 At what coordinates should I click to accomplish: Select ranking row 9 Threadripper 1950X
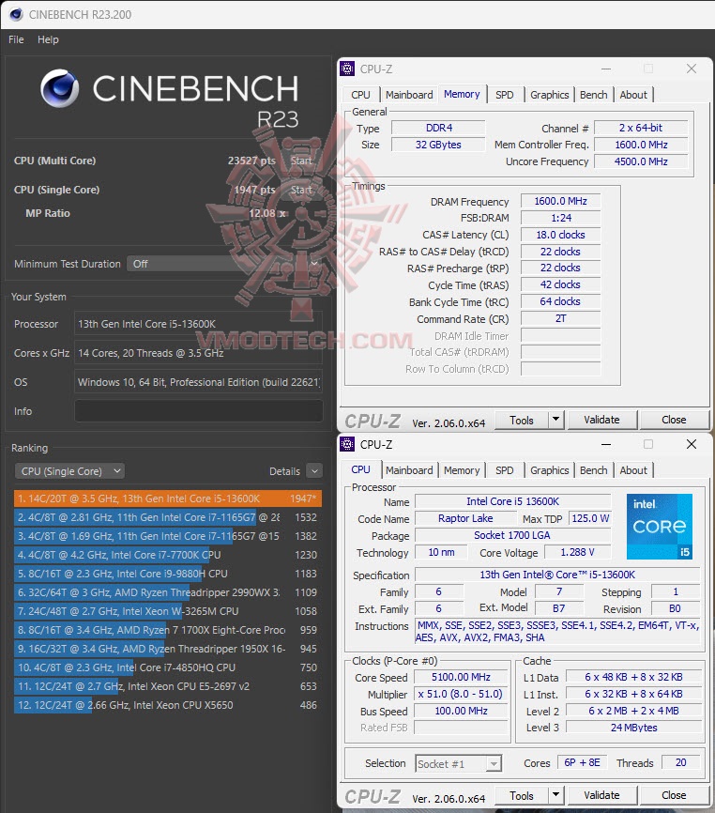click(x=168, y=649)
